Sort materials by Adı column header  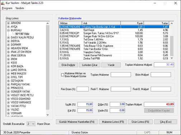point(101,23)
